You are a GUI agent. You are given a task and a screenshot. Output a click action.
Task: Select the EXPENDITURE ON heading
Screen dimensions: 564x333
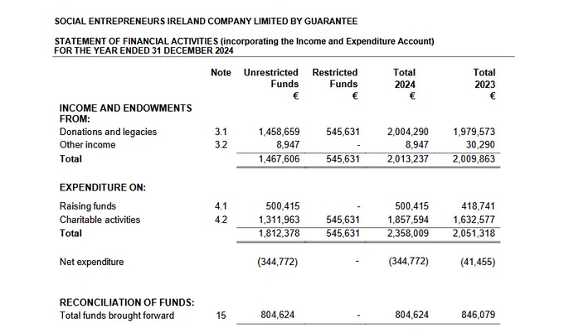point(103,187)
